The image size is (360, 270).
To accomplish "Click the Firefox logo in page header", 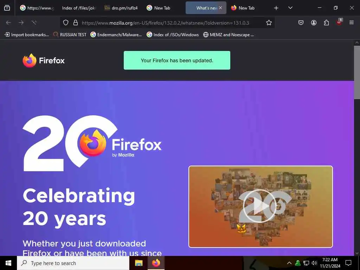I will pos(44,60).
